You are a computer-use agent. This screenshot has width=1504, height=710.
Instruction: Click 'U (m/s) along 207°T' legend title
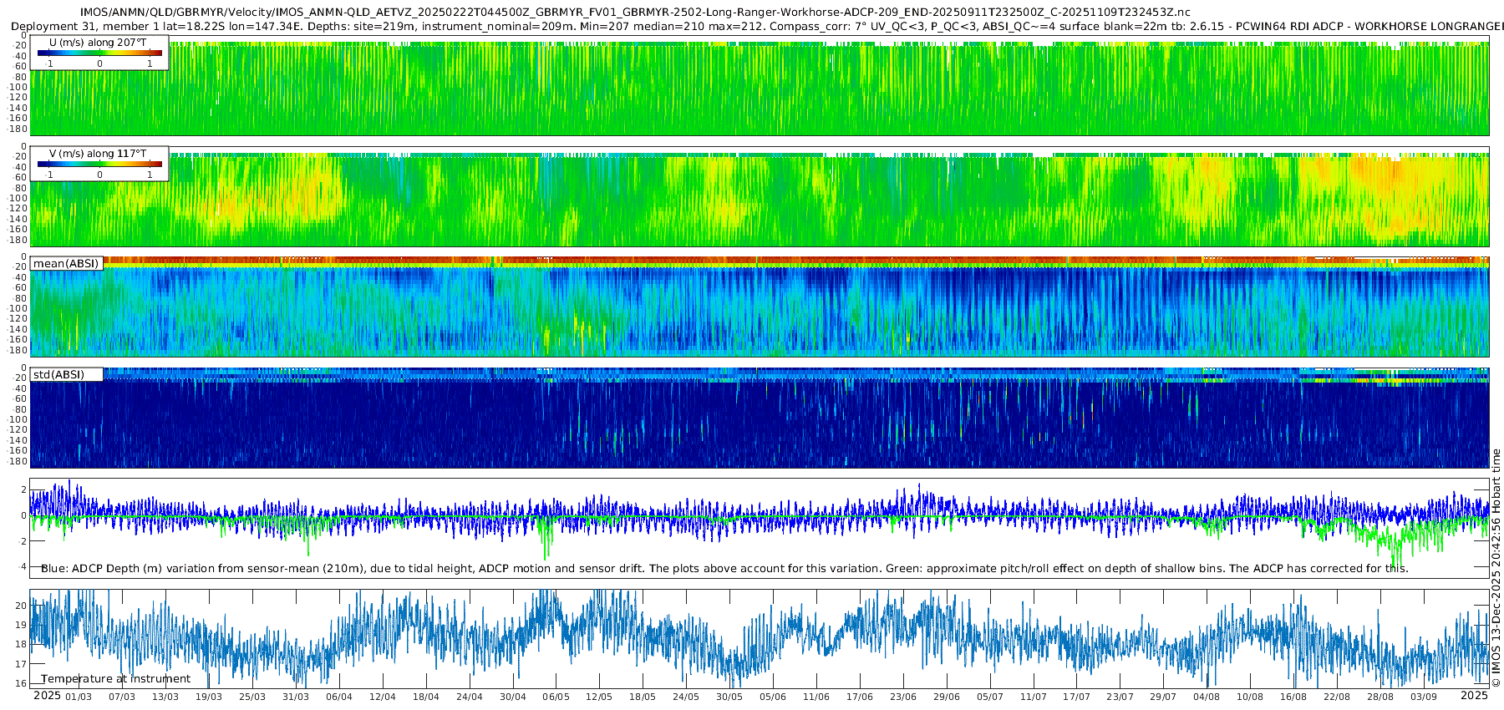click(x=98, y=42)
